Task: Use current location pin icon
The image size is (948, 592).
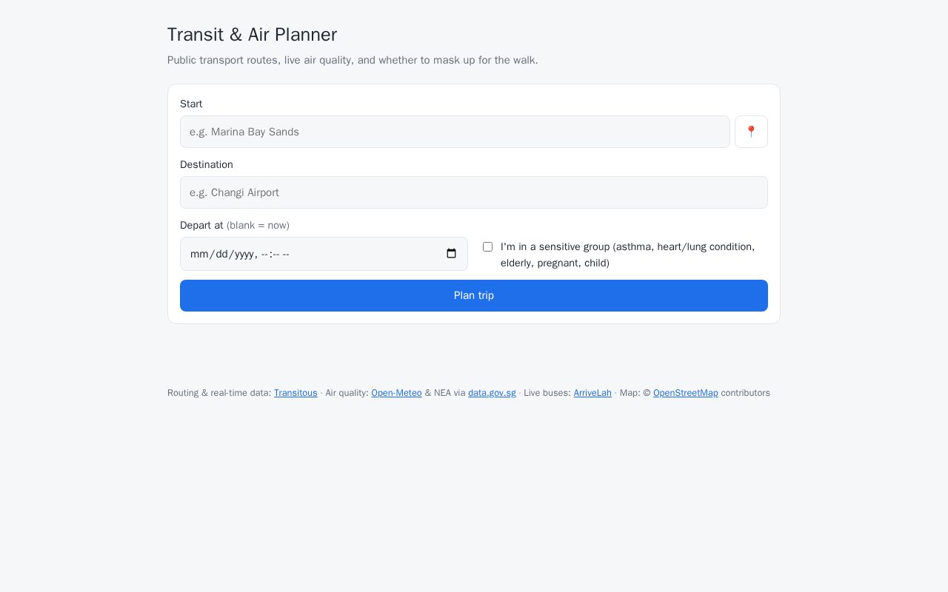Action: (751, 132)
